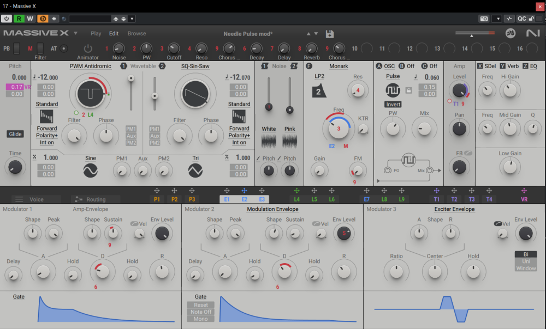Toggle the green Read automation button
The height and width of the screenshot is (329, 546).
[19, 19]
